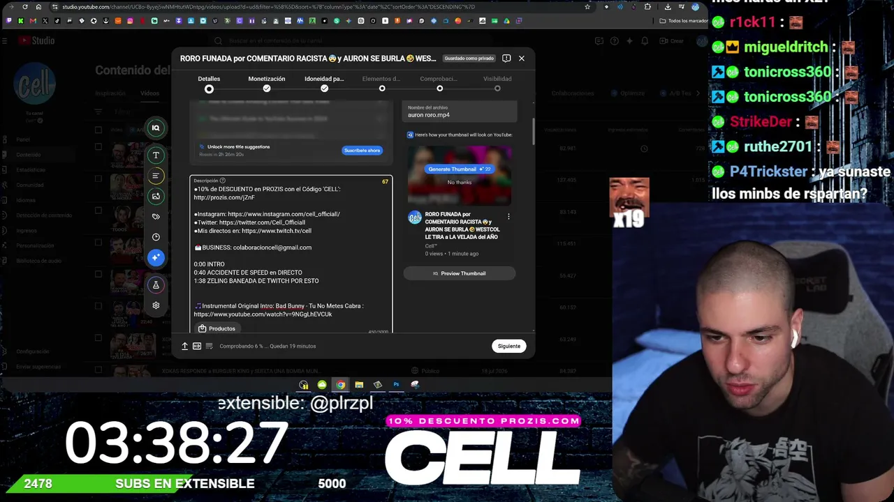Click Suscríbete ahora button
Image resolution: width=894 pixels, height=502 pixels.
pos(362,151)
